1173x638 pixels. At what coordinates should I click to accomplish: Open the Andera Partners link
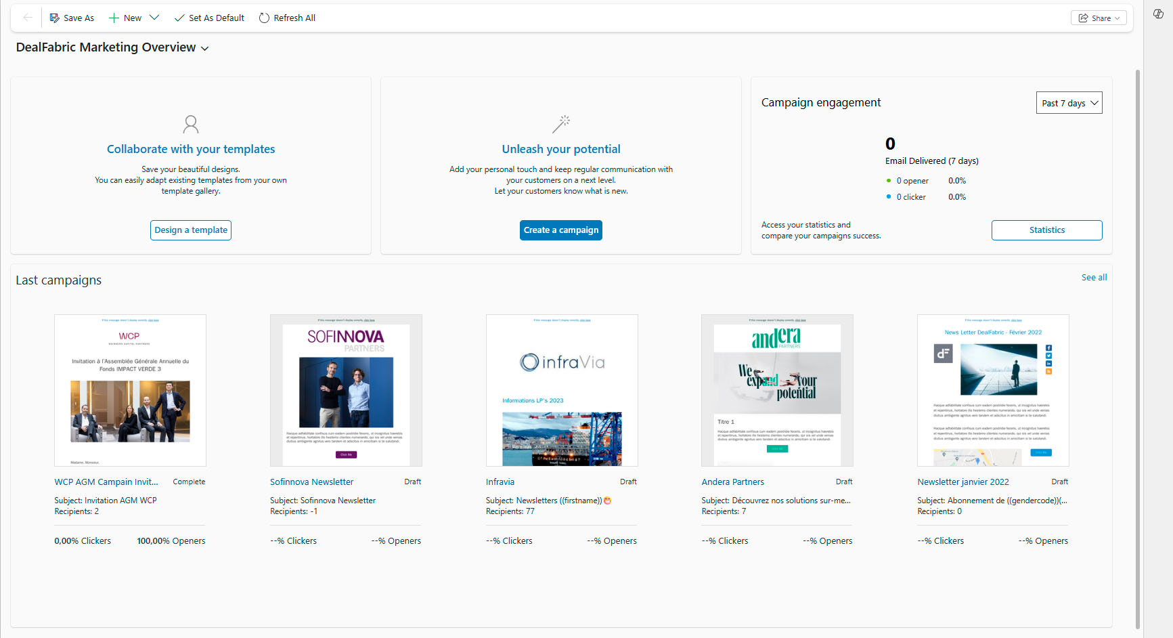pyautogui.click(x=732, y=482)
